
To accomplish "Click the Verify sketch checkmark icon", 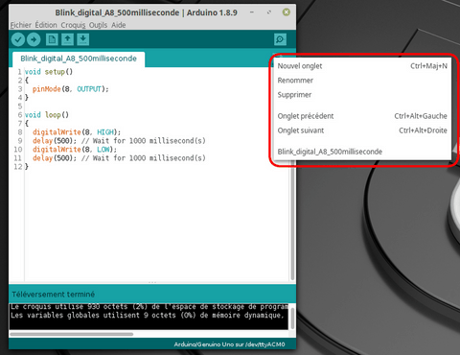I will coord(18,39).
